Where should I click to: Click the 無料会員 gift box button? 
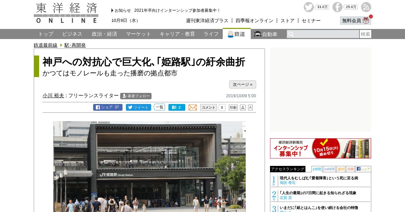(355, 21)
